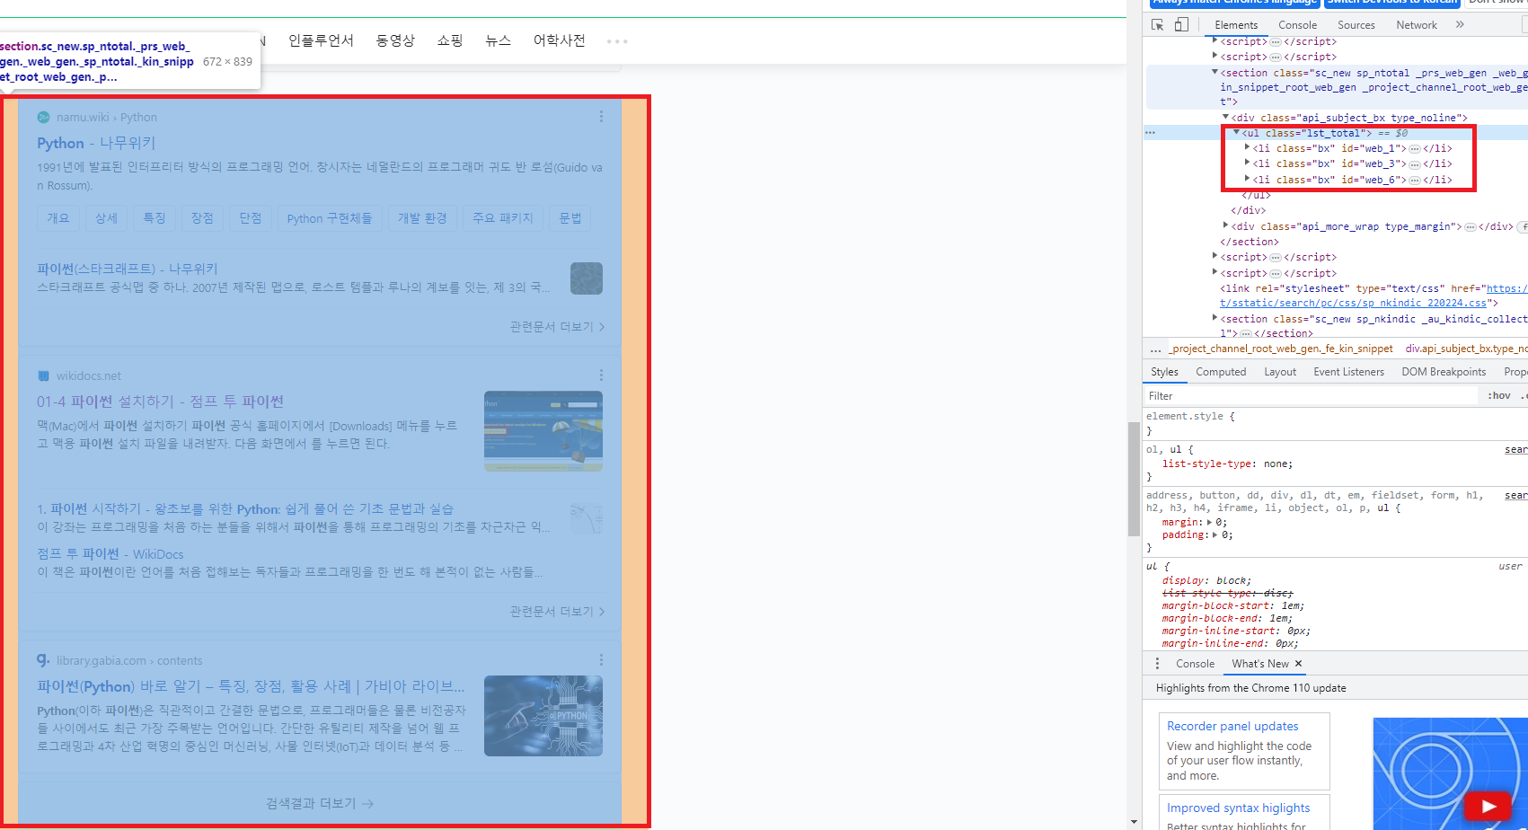Viewport: 1528px width, 830px height.
Task: Open three-dot menu for wikidocs.net result
Action: [601, 375]
